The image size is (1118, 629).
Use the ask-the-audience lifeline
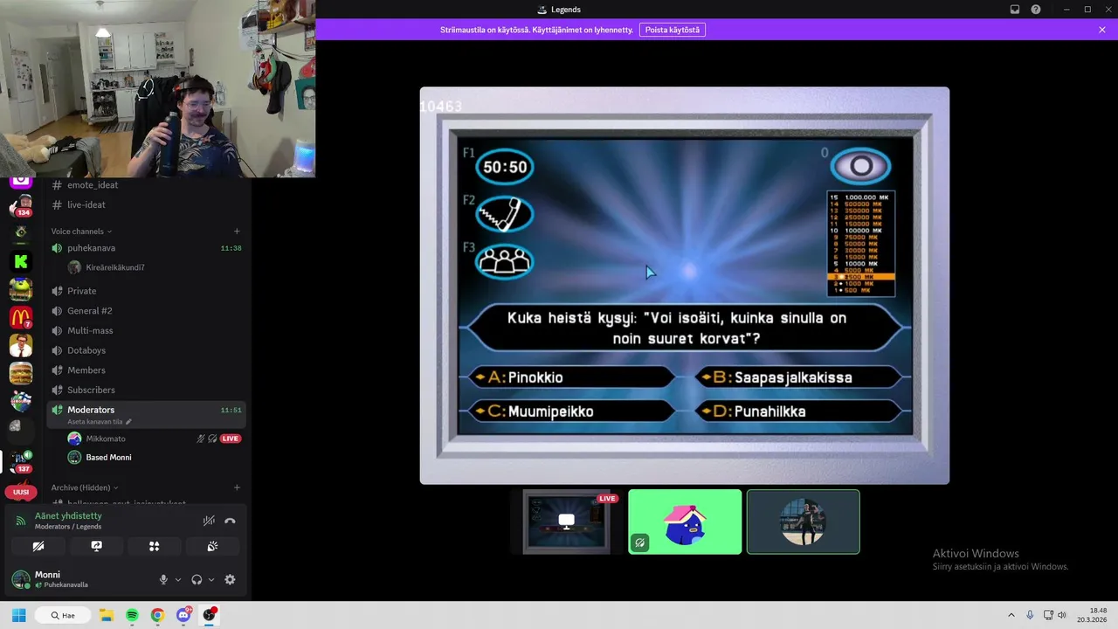pos(505,261)
